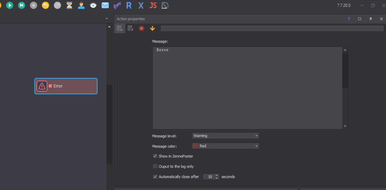Open the hourglass timer tool
The width and height of the screenshot is (386, 190).
click(69, 5)
